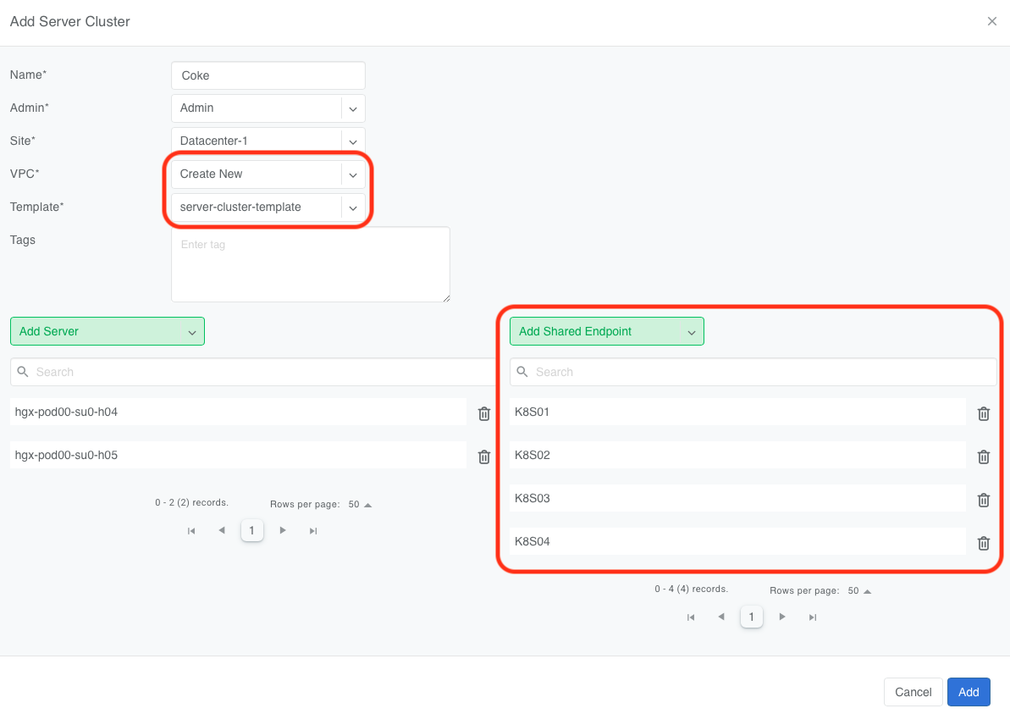Image resolution: width=1010 pixels, height=725 pixels.
Task: Click the blue Add button
Action: pos(969,692)
